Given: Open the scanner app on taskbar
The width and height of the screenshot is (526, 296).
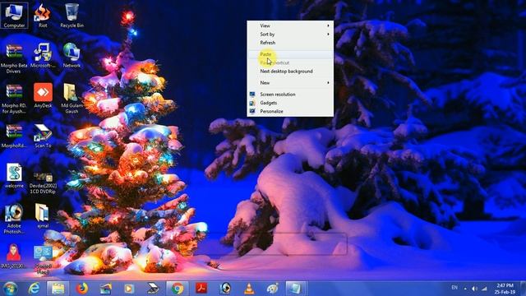Looking at the screenshot, I should pos(153,289).
